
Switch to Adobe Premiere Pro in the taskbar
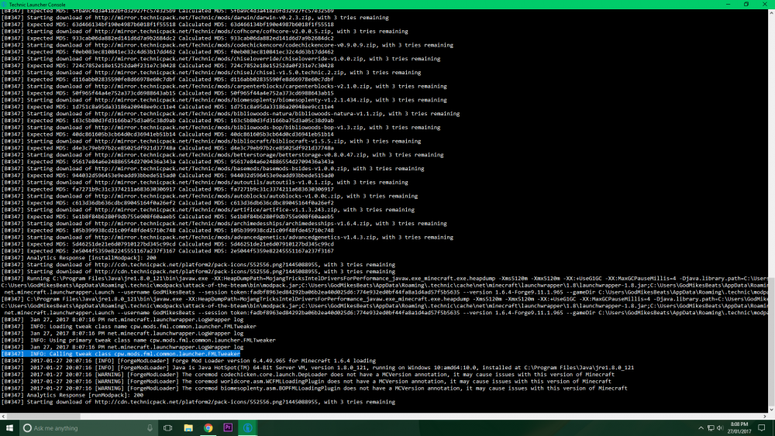click(x=228, y=428)
